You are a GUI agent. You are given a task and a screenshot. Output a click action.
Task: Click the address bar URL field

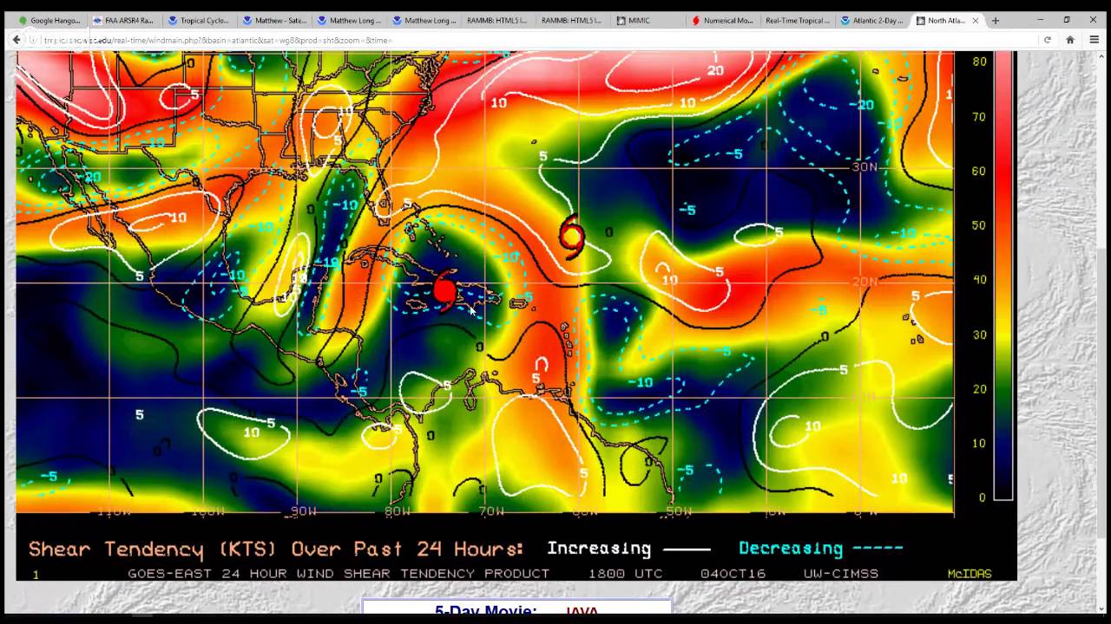click(538, 40)
